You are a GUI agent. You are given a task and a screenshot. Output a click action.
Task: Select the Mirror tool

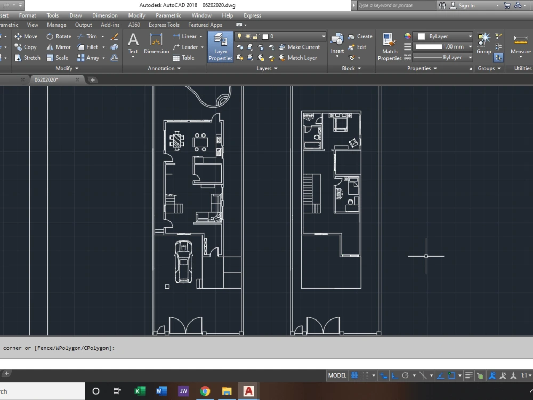(59, 47)
